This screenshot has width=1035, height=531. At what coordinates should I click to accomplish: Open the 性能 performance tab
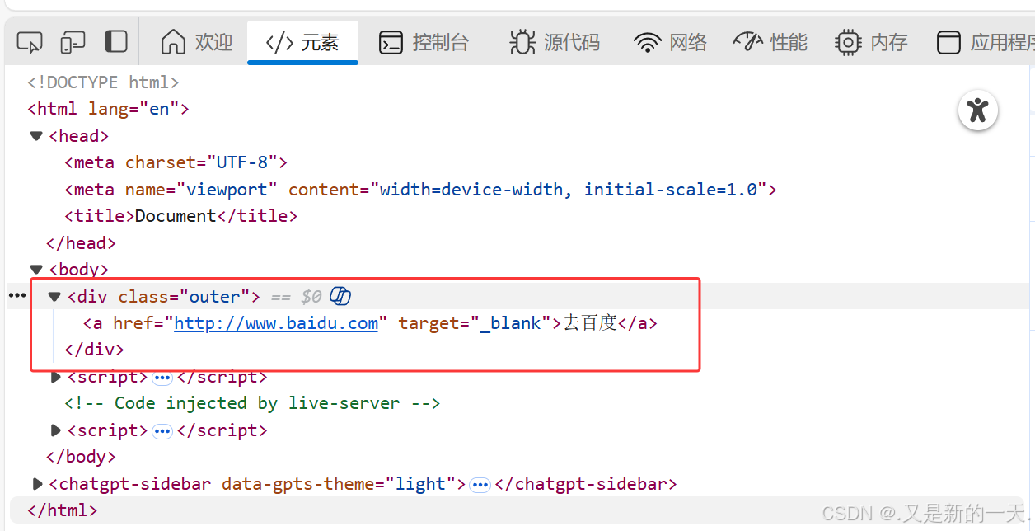click(x=770, y=42)
